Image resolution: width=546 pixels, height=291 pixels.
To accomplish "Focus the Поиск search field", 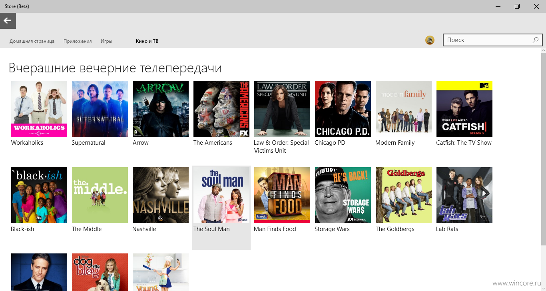I will [x=492, y=40].
